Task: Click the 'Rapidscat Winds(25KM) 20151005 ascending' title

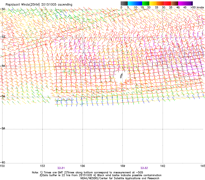Action: 39,5
